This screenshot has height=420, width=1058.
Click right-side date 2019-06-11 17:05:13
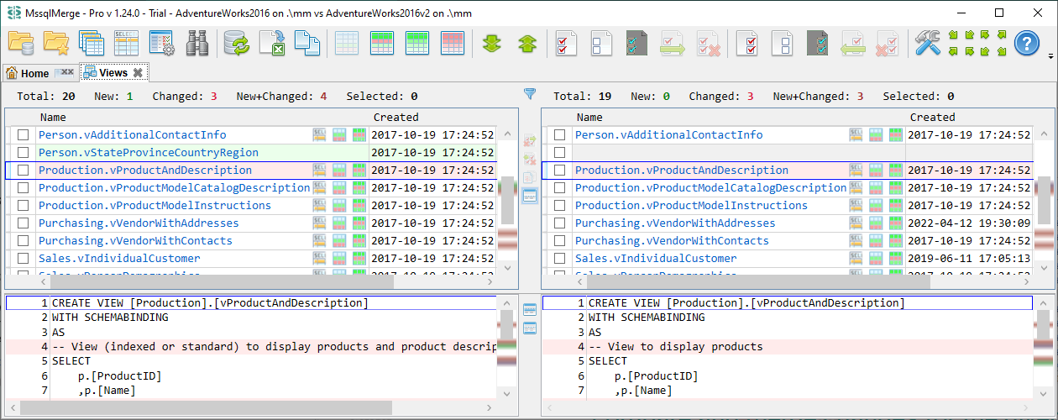pyautogui.click(x=969, y=258)
